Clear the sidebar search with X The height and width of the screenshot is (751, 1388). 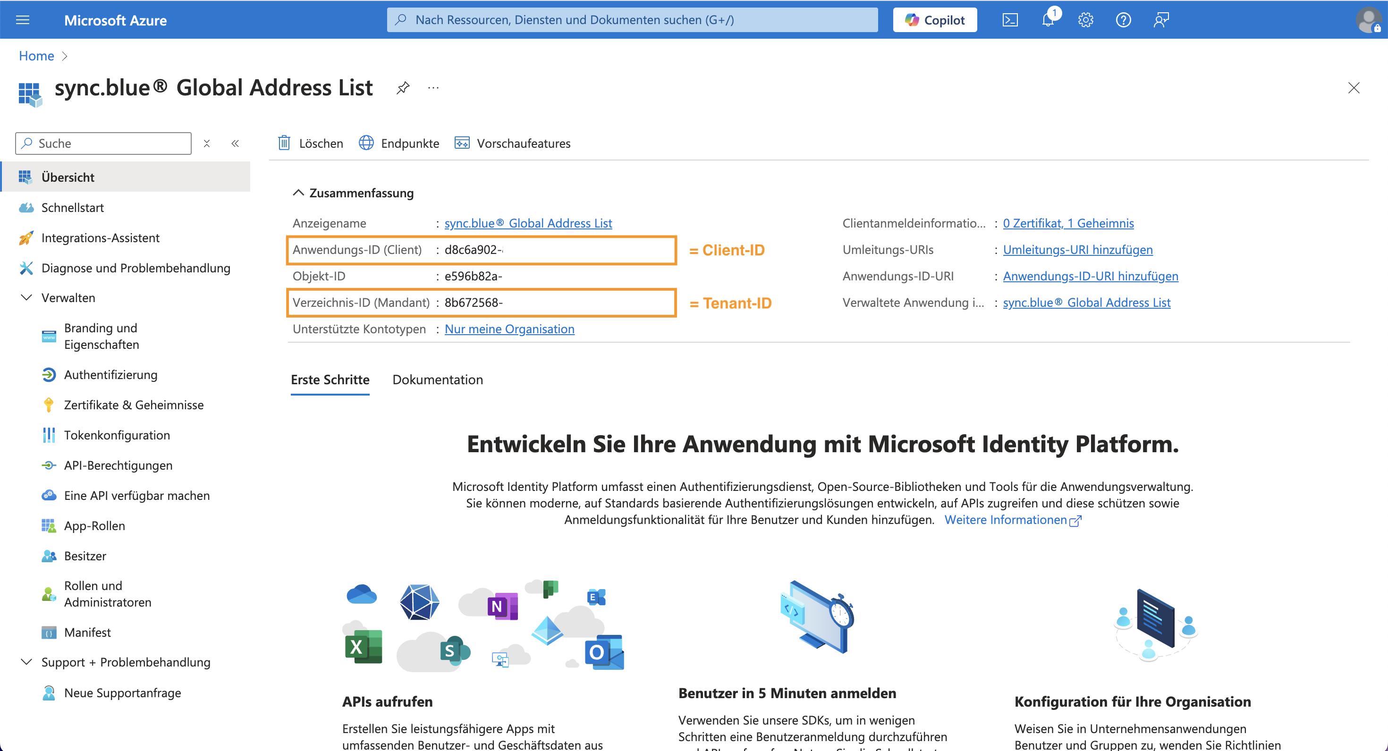[206, 143]
